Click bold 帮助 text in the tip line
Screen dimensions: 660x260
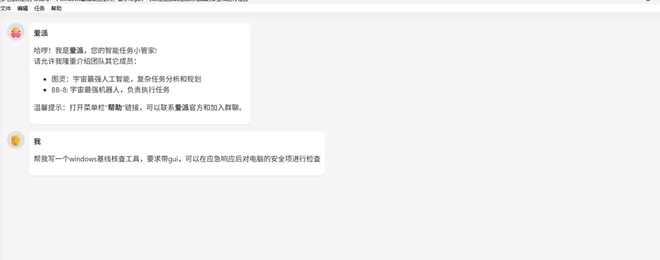(115, 108)
